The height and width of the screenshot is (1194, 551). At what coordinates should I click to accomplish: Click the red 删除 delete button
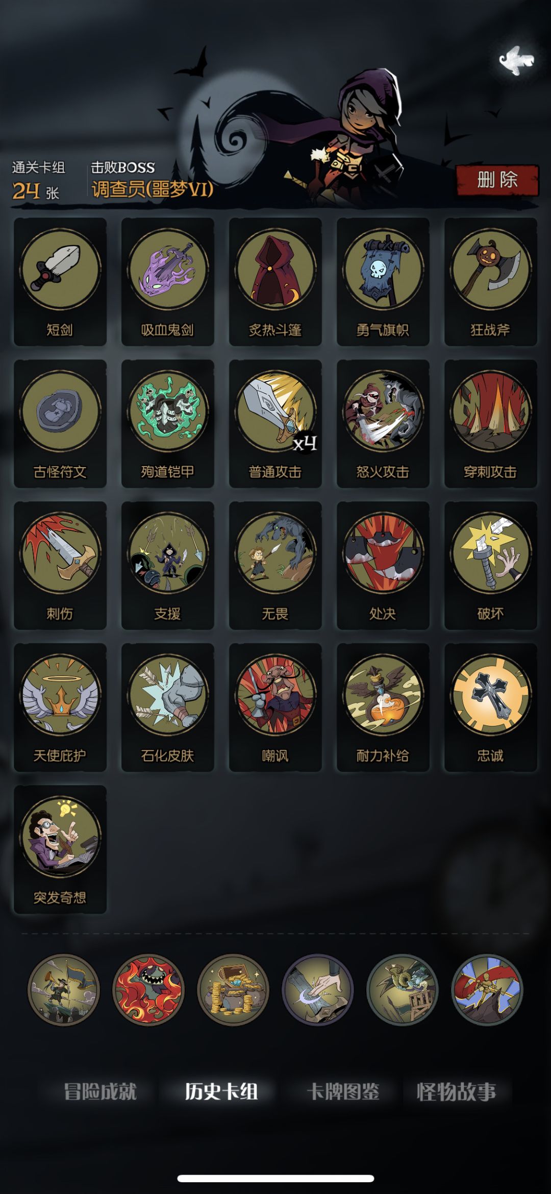497,180
